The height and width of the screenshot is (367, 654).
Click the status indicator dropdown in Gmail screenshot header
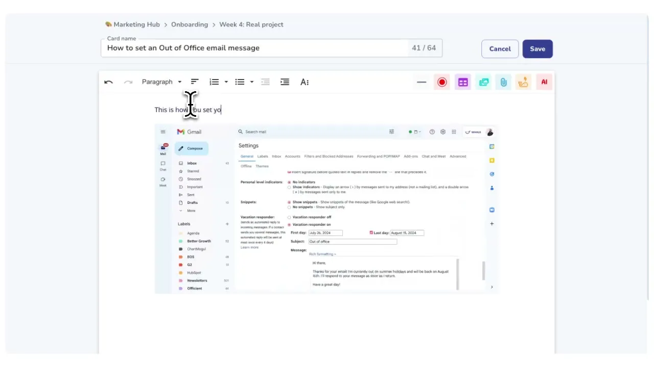(414, 132)
